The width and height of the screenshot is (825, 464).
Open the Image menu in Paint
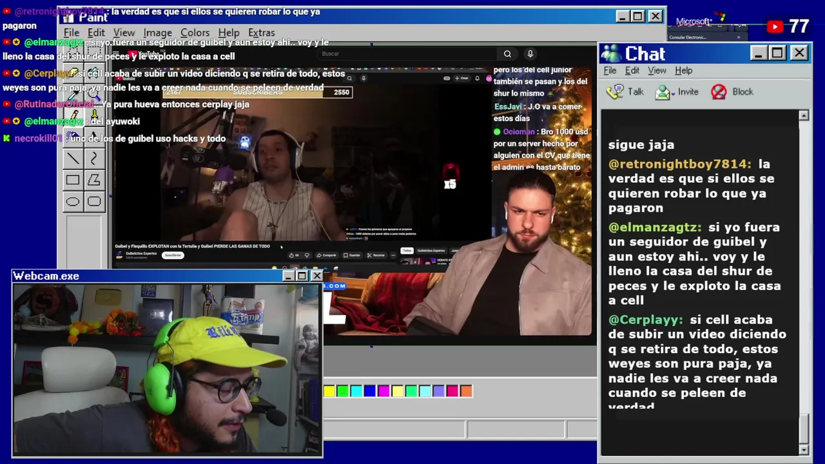click(x=157, y=33)
